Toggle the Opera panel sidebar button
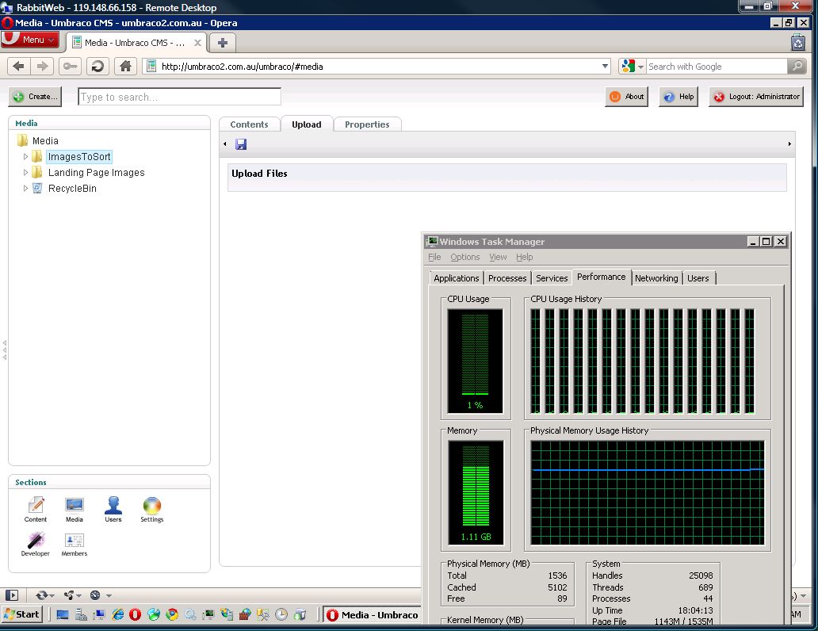The height and width of the screenshot is (631, 818). (11, 595)
